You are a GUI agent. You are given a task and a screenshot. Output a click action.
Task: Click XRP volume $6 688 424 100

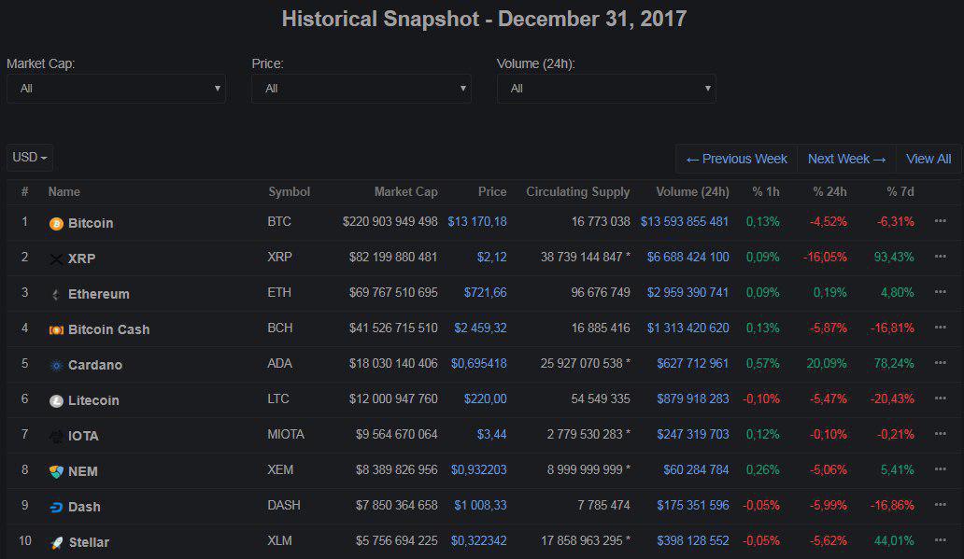[x=688, y=257]
